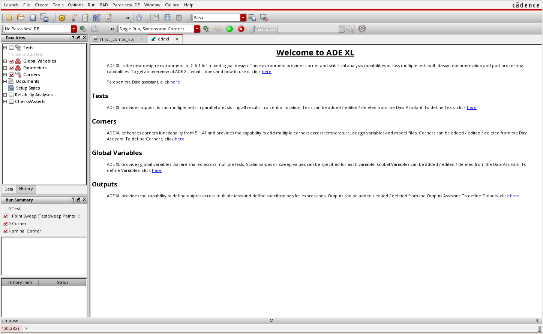Toggle the Global Variables checkbox
Viewport: 543px width, 334px height.
[x=11, y=61]
